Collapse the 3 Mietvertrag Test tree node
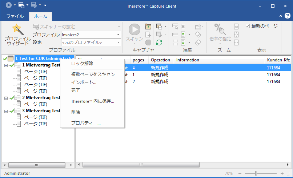The image size is (293, 178). [x=6, y=111]
